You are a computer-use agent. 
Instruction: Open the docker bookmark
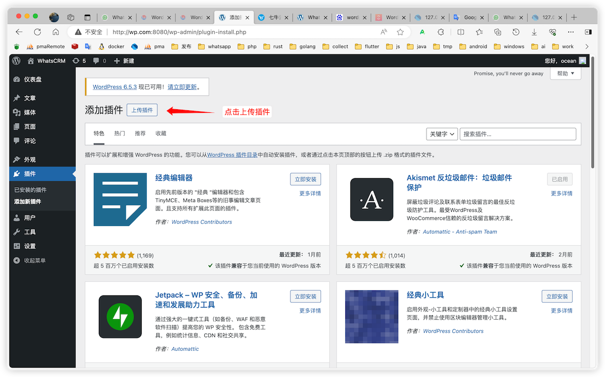coord(111,46)
